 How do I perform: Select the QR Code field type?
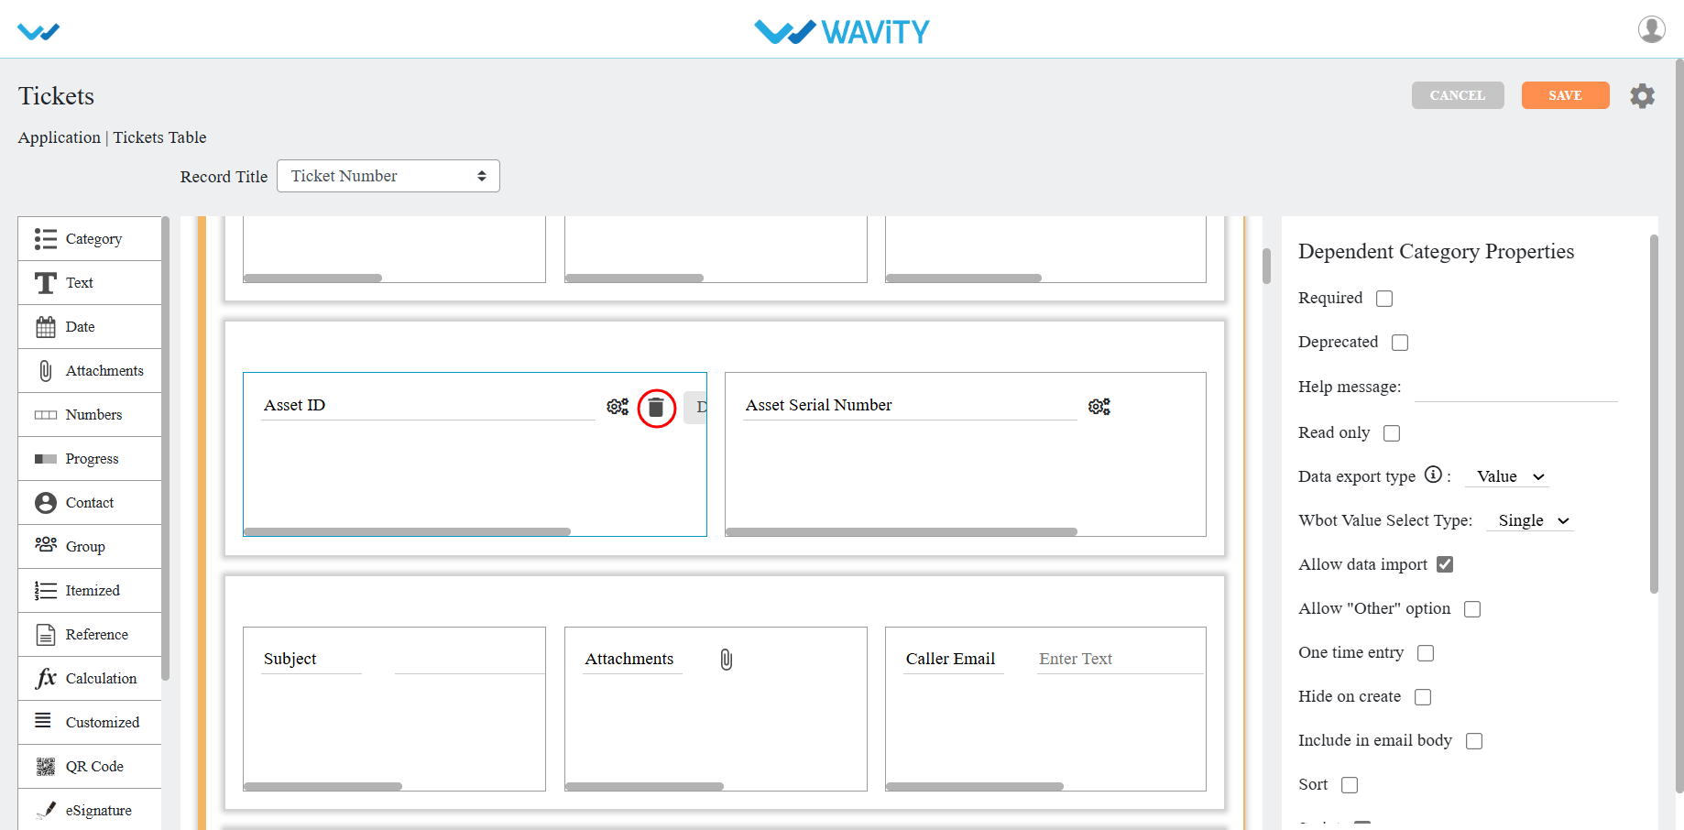pos(90,767)
